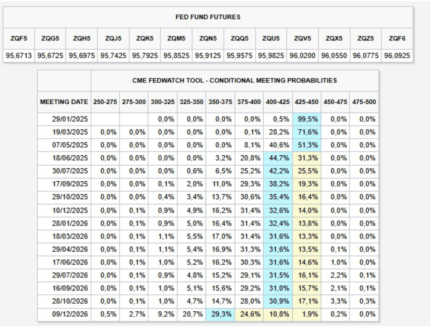
Task: Click the blue 44,7% probability cell
Action: [x=278, y=158]
